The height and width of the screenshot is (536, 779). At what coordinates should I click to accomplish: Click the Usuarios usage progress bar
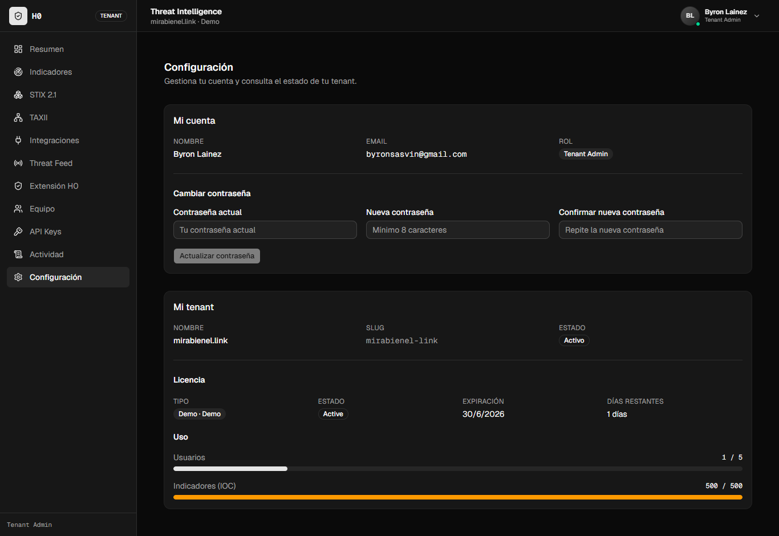(458, 469)
